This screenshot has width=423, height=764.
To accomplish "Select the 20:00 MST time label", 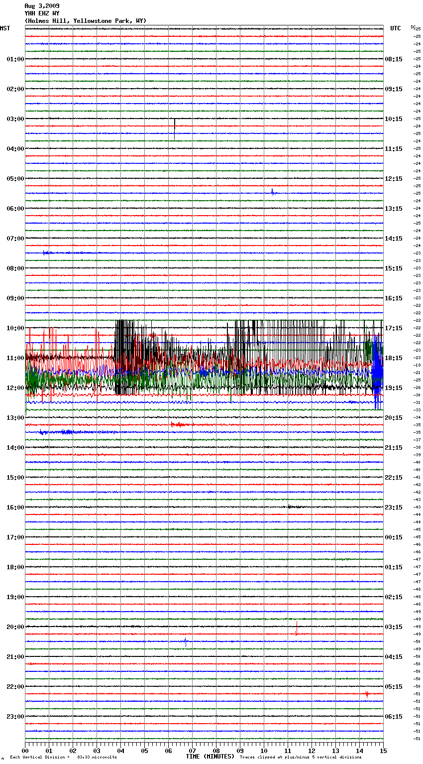I will coord(15,627).
